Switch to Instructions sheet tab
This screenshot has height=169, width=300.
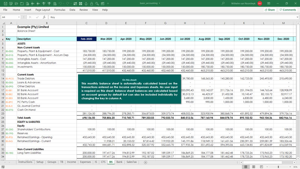[x=25, y=162]
